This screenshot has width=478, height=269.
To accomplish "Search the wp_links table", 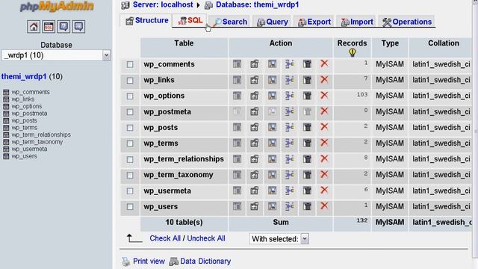I will point(272,80).
